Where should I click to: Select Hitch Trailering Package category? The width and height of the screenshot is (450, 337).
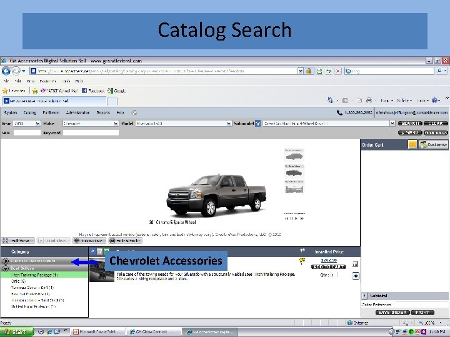coord(34,275)
